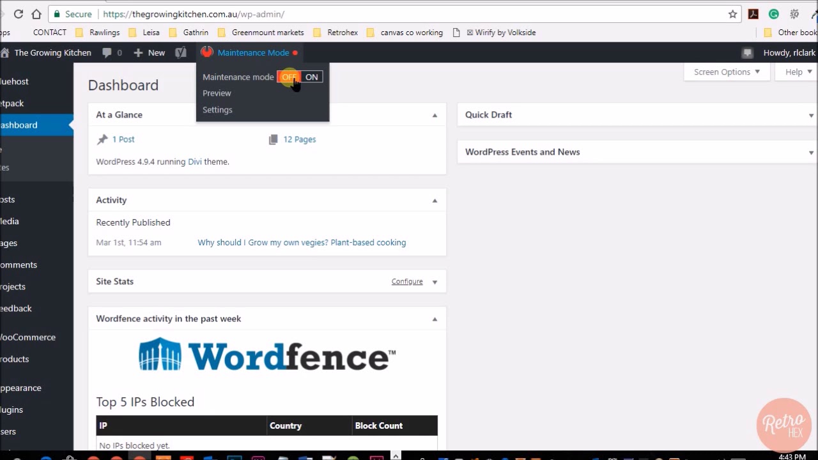The height and width of the screenshot is (460, 818).
Task: Expand the Quick Draft panel
Action: (x=811, y=116)
